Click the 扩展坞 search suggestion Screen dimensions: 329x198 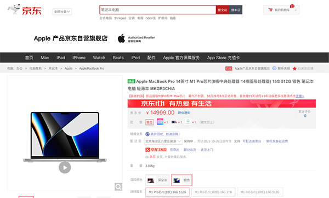pos(163,18)
